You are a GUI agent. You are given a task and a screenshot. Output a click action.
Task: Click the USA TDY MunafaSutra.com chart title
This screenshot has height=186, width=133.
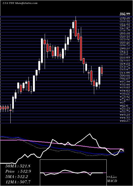click(20, 3)
